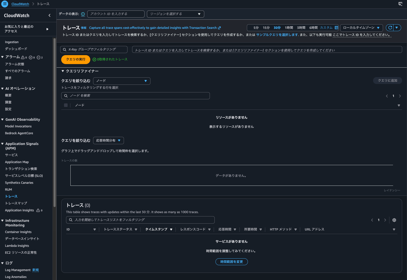Select the 5分 time range option

pyautogui.click(x=256, y=28)
